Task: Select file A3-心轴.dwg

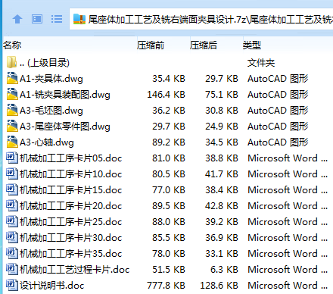Action: pyautogui.click(x=47, y=142)
